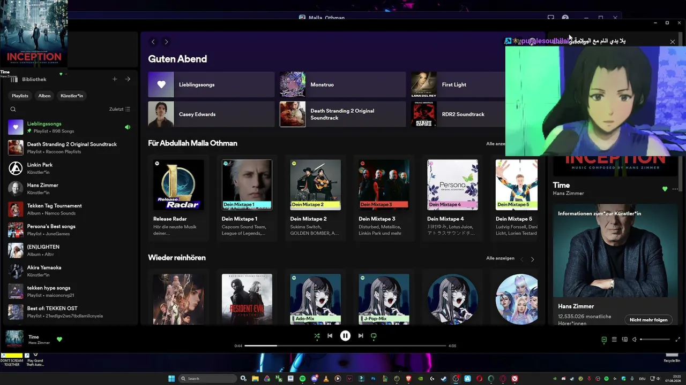Open Lieblingssongs playlist in the library
Screen dimensions: 686x385
[69, 127]
